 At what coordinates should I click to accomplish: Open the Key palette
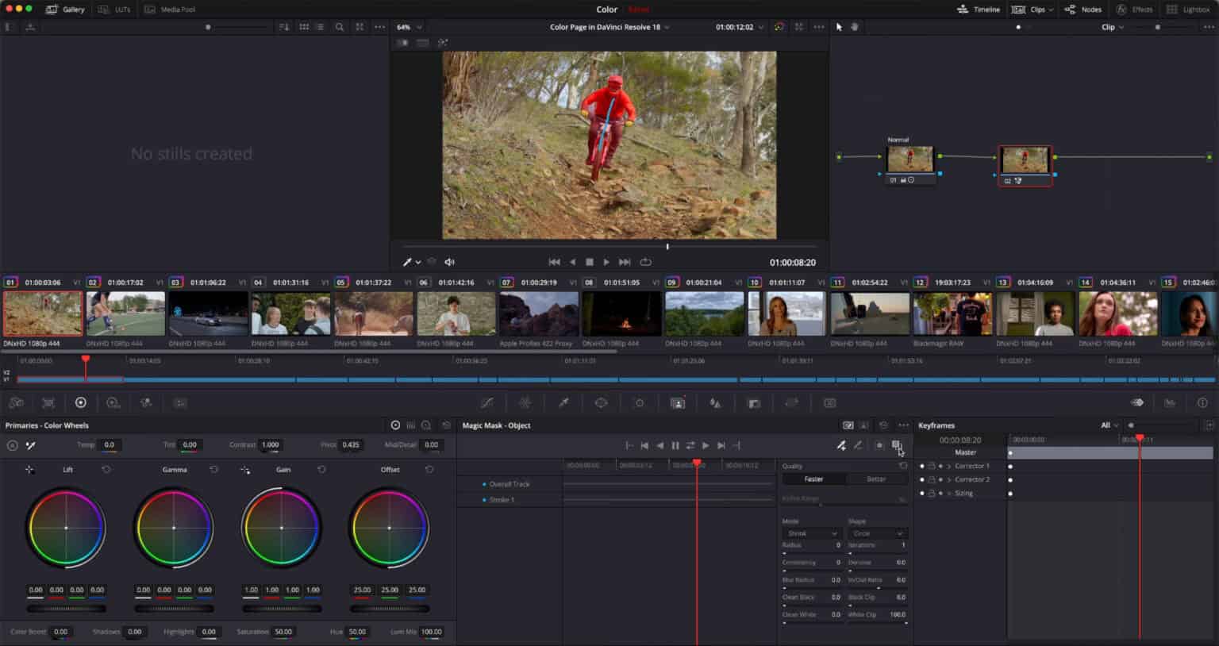754,403
